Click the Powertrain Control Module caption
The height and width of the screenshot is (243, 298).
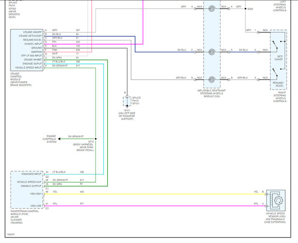(x=24, y=217)
